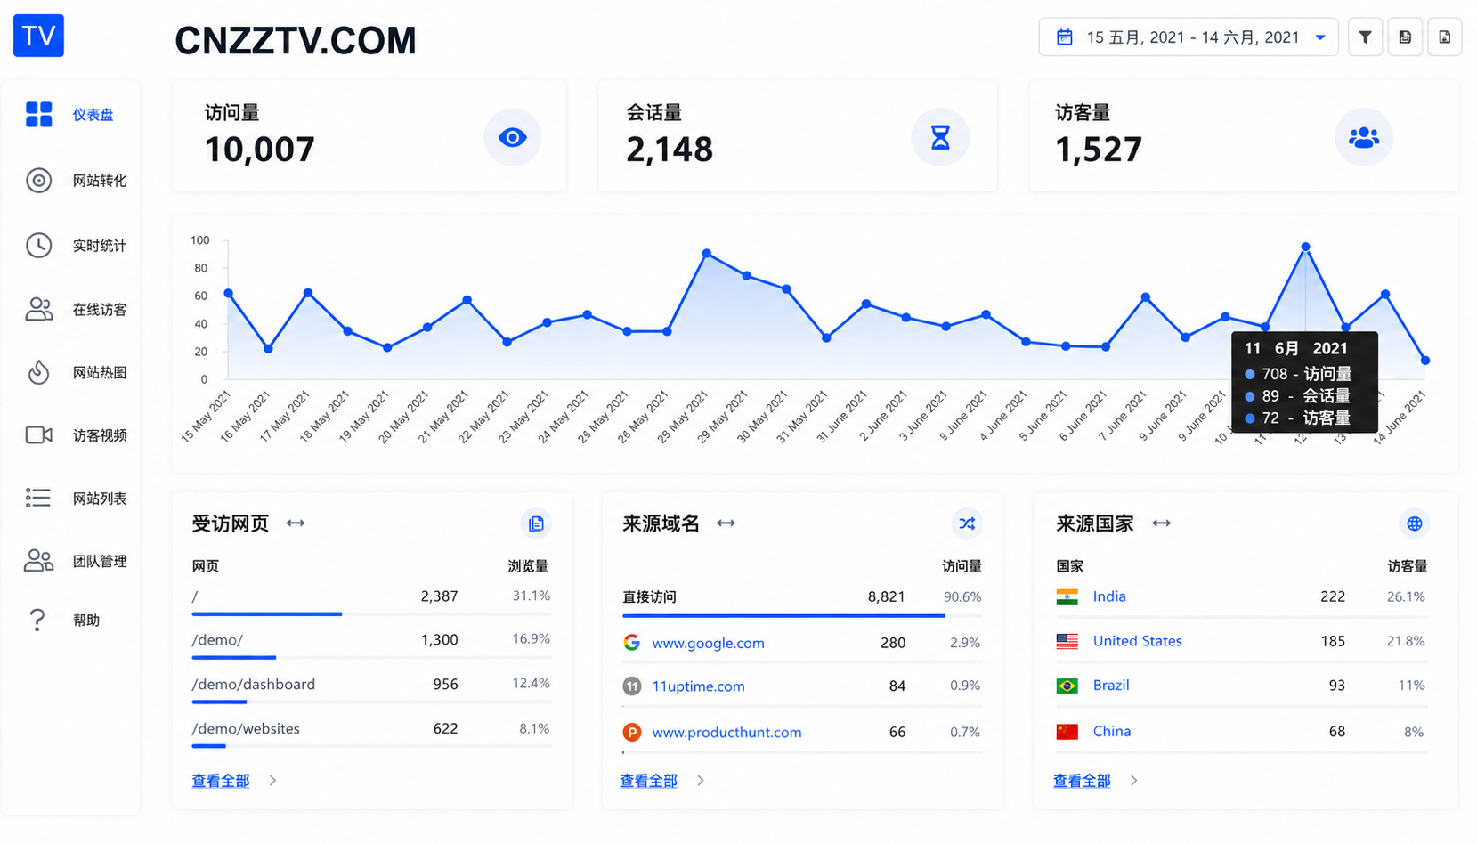Click the Brazil flag icon

click(x=1067, y=686)
